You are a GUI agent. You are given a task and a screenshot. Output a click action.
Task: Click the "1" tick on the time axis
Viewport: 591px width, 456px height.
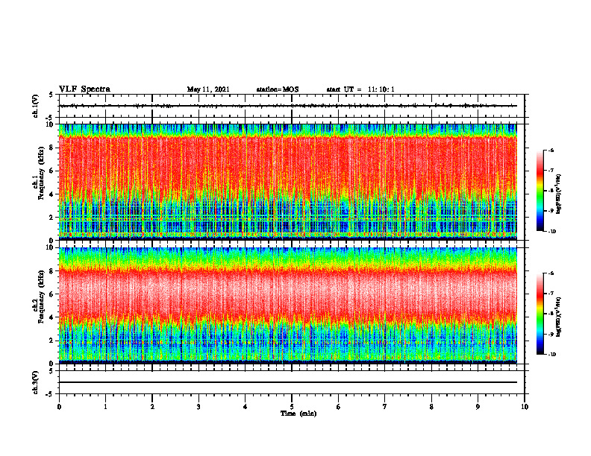pos(105,407)
